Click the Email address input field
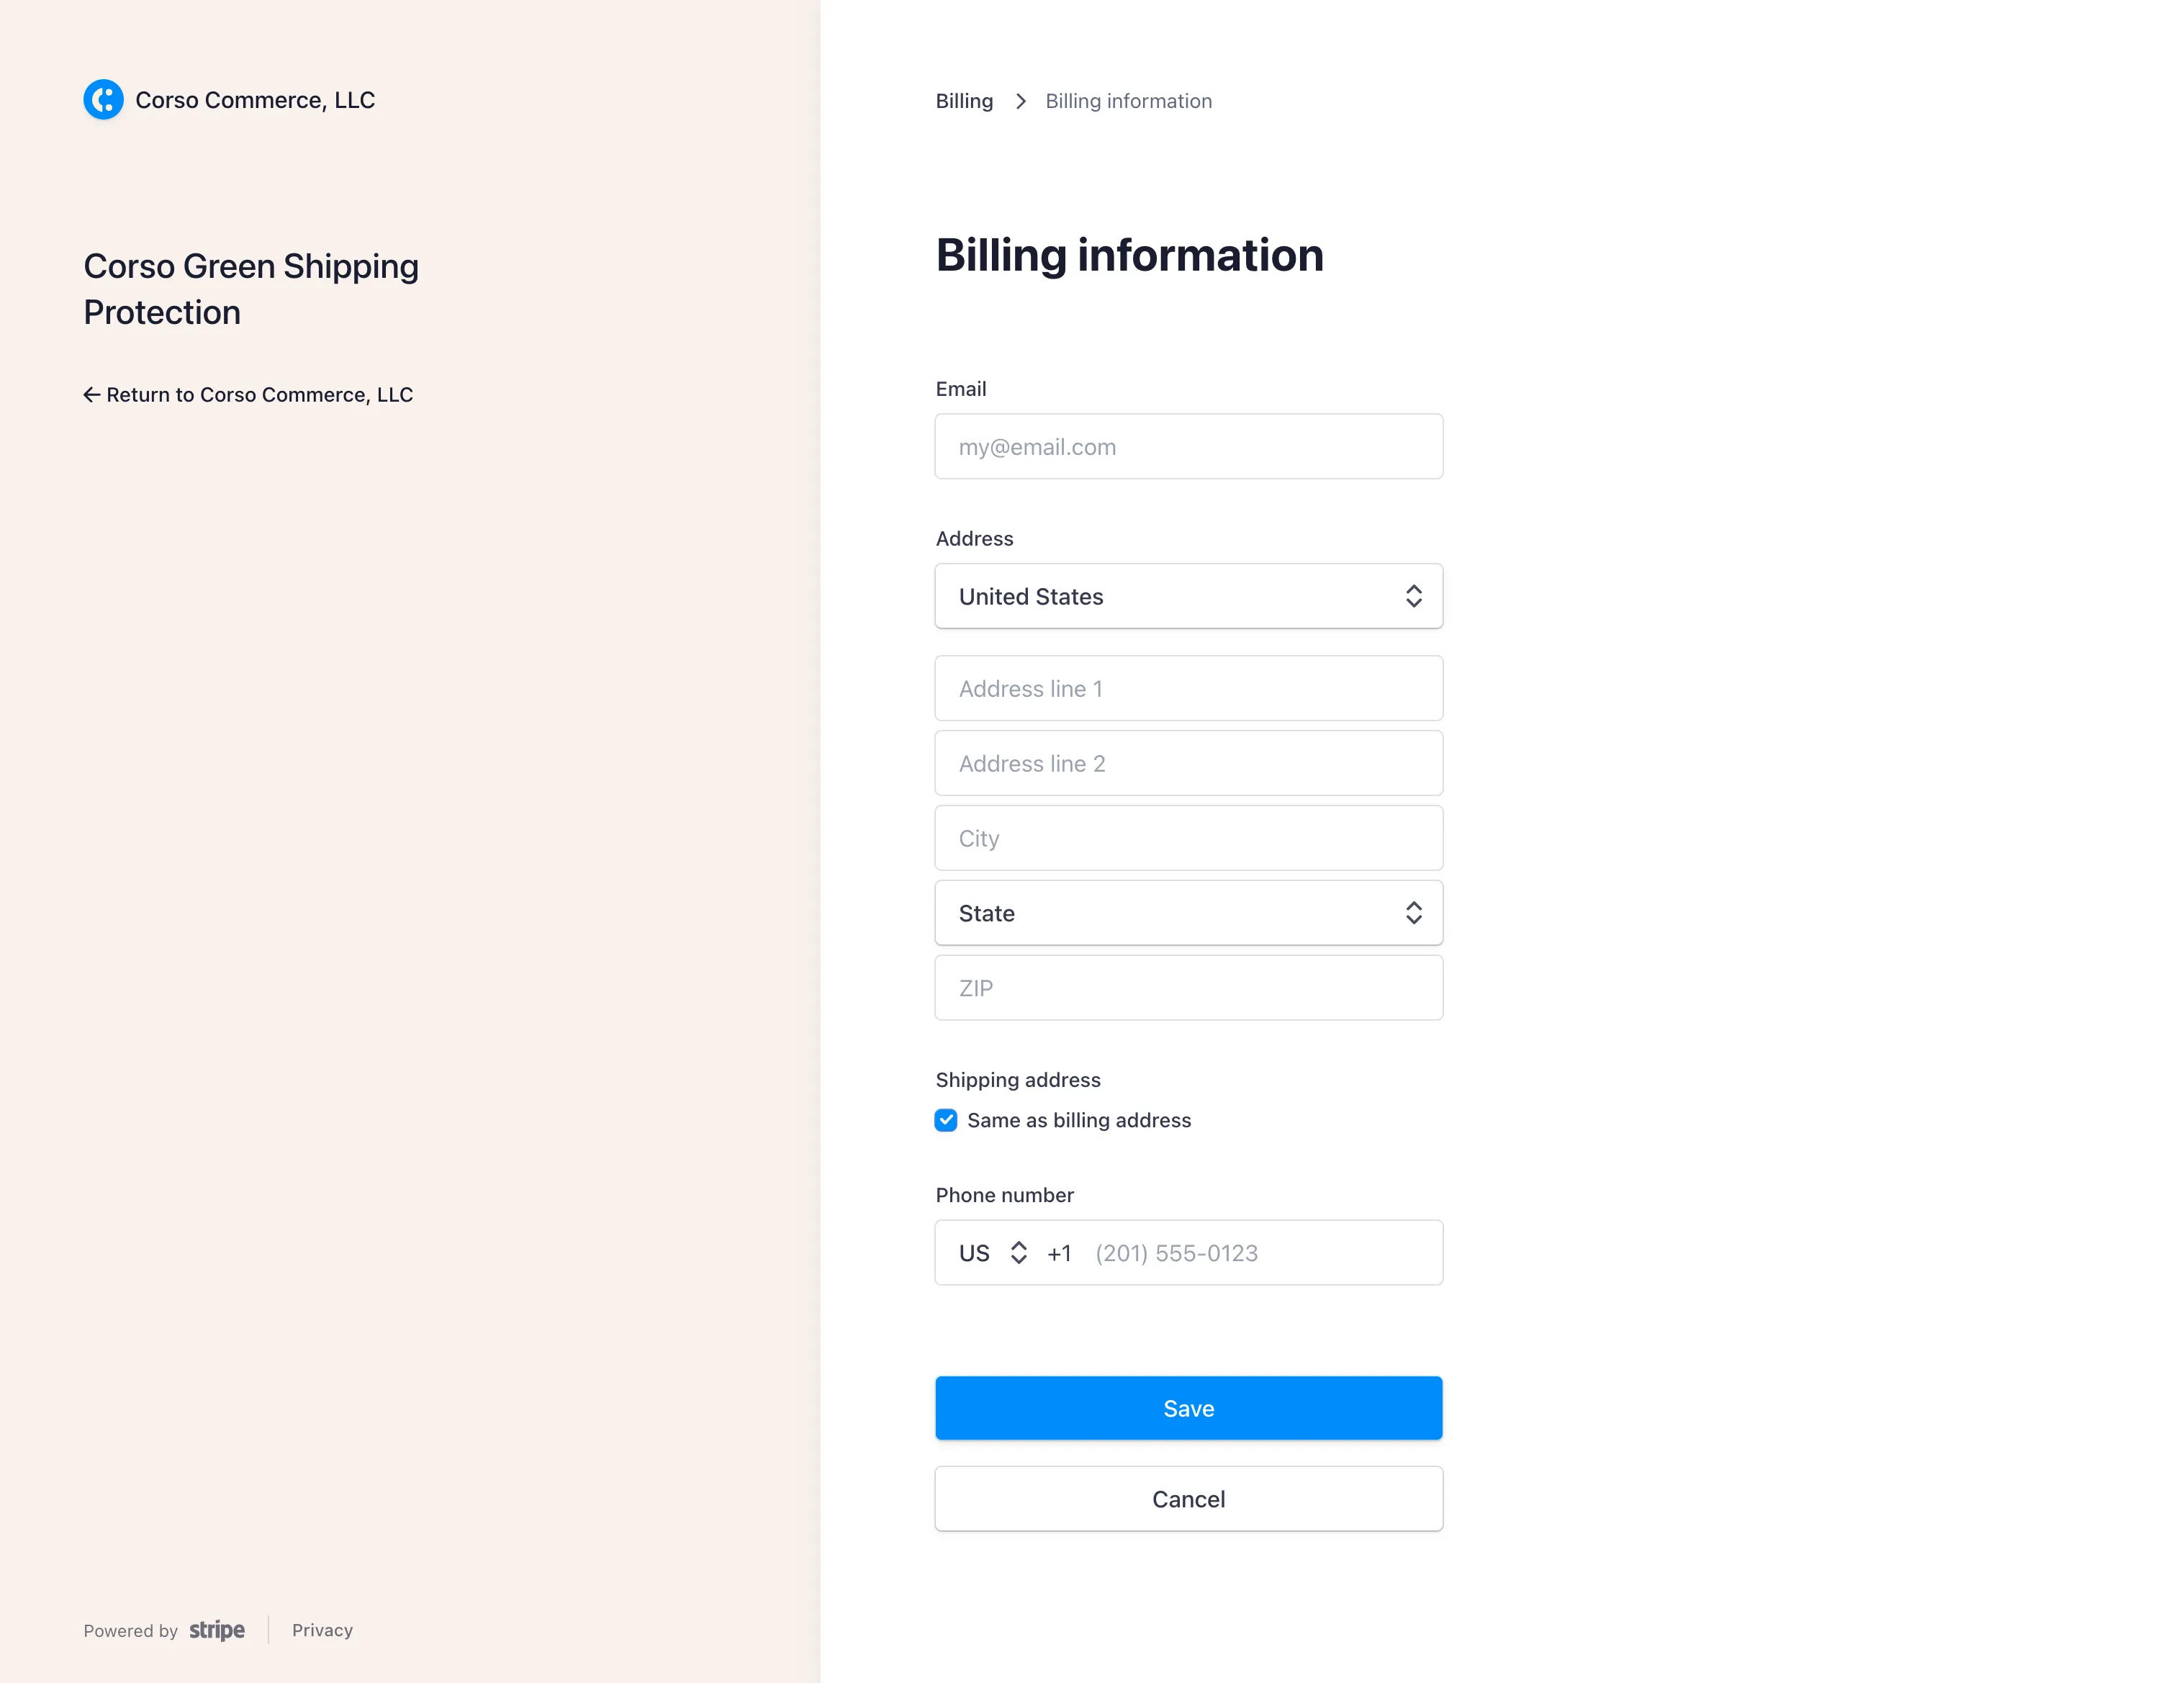 pyautogui.click(x=1189, y=446)
